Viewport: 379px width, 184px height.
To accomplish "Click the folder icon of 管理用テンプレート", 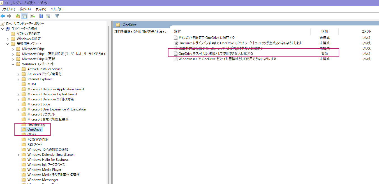I will click(13, 44).
